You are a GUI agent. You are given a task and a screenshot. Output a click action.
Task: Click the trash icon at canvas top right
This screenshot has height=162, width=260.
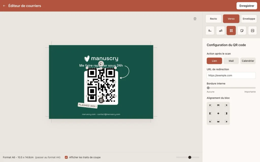point(195,19)
